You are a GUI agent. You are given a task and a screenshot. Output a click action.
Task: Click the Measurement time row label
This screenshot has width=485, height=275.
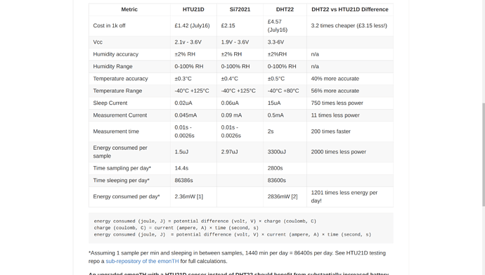(x=116, y=132)
